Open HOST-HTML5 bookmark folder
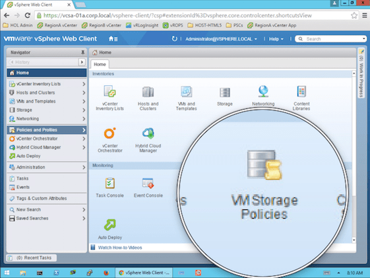This screenshot has height=278, width=370. [204, 25]
